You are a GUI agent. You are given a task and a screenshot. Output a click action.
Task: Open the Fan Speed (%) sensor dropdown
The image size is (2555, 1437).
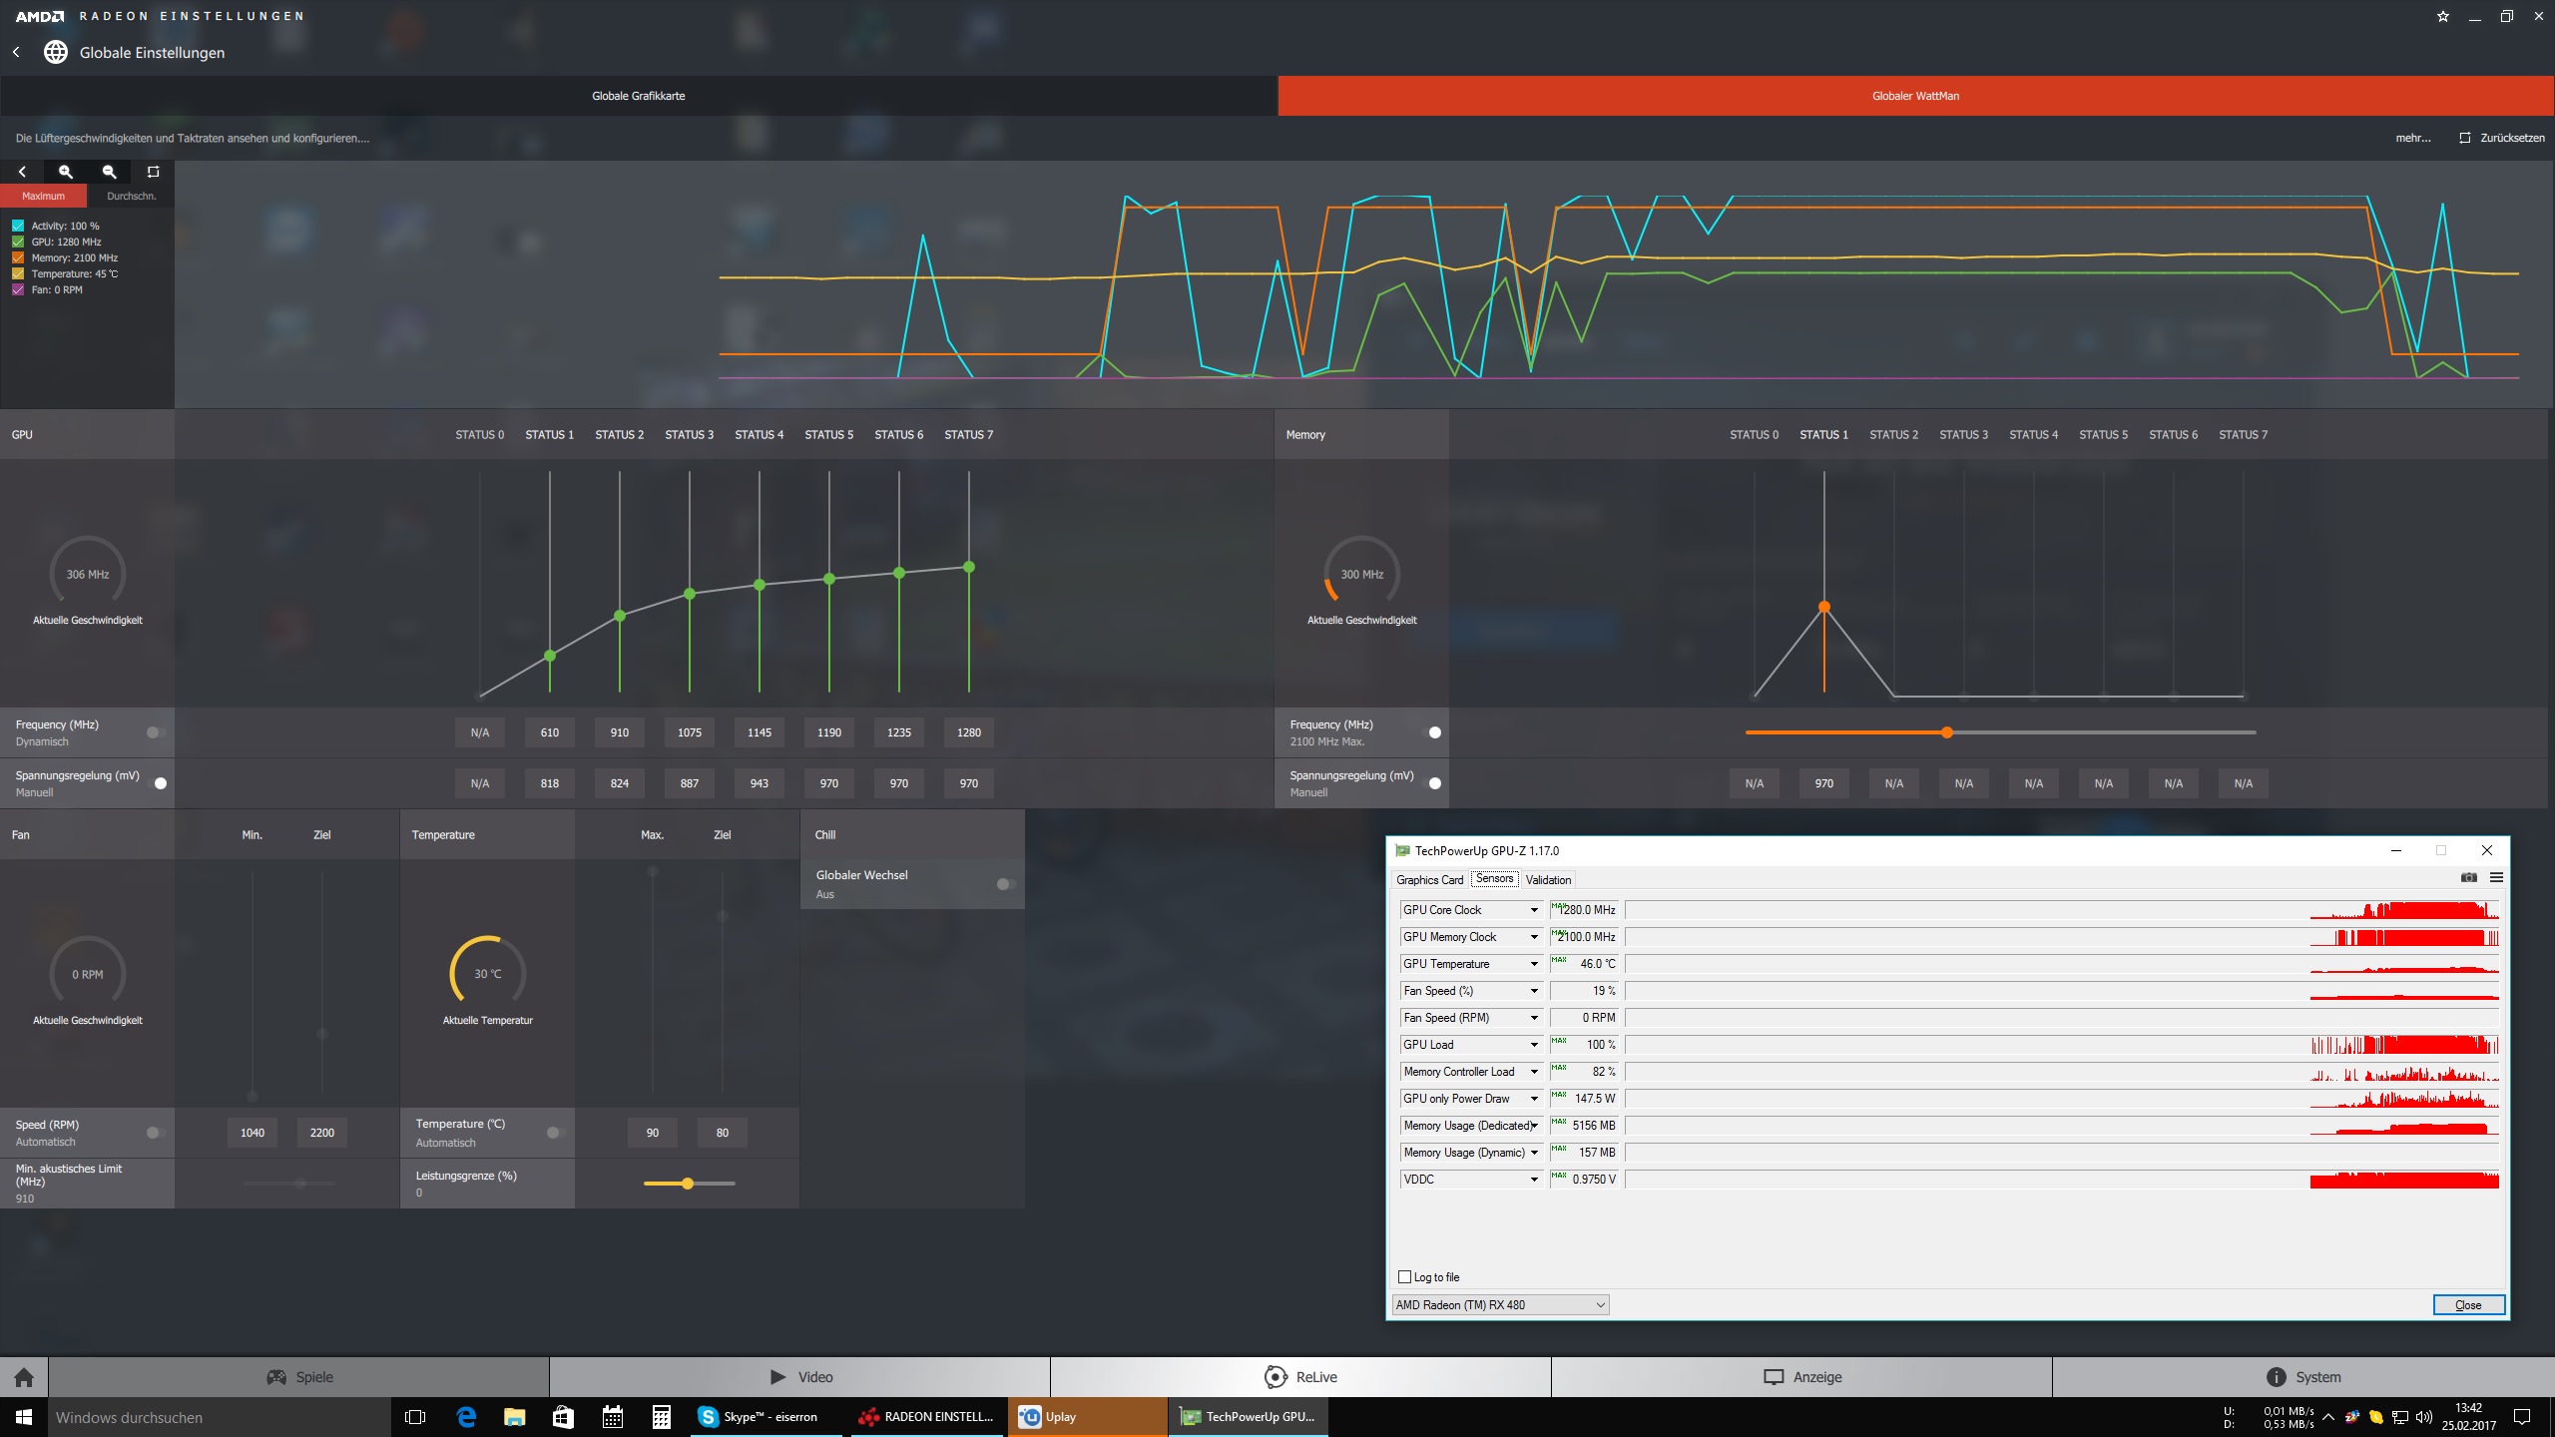(1534, 991)
